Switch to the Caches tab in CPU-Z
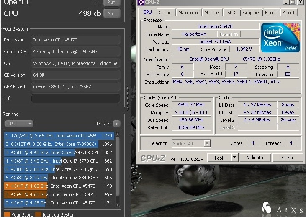Screen dimensions: 306x217 pyautogui.click(x=166, y=13)
